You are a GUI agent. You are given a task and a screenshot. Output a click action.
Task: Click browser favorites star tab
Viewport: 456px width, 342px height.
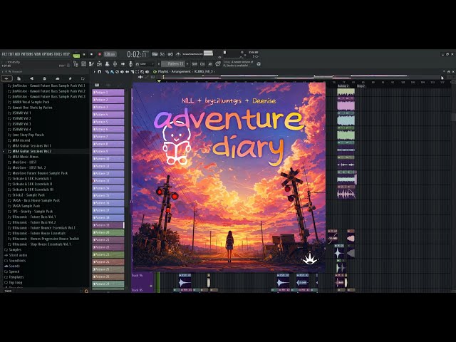pos(70,78)
